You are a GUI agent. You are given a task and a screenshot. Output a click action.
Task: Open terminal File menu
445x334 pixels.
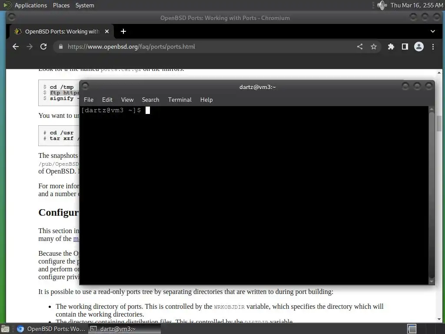click(89, 100)
